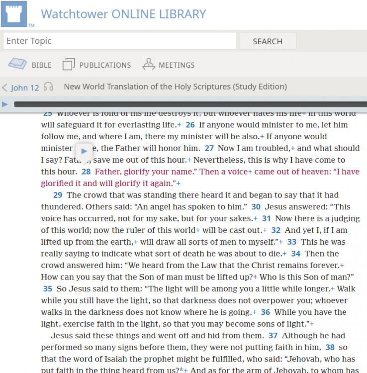Open cross-reference plus after "from the earth,"

coord(136,242)
